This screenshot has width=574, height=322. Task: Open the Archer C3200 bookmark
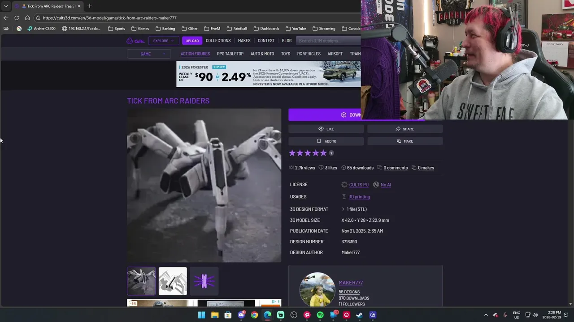tap(41, 29)
